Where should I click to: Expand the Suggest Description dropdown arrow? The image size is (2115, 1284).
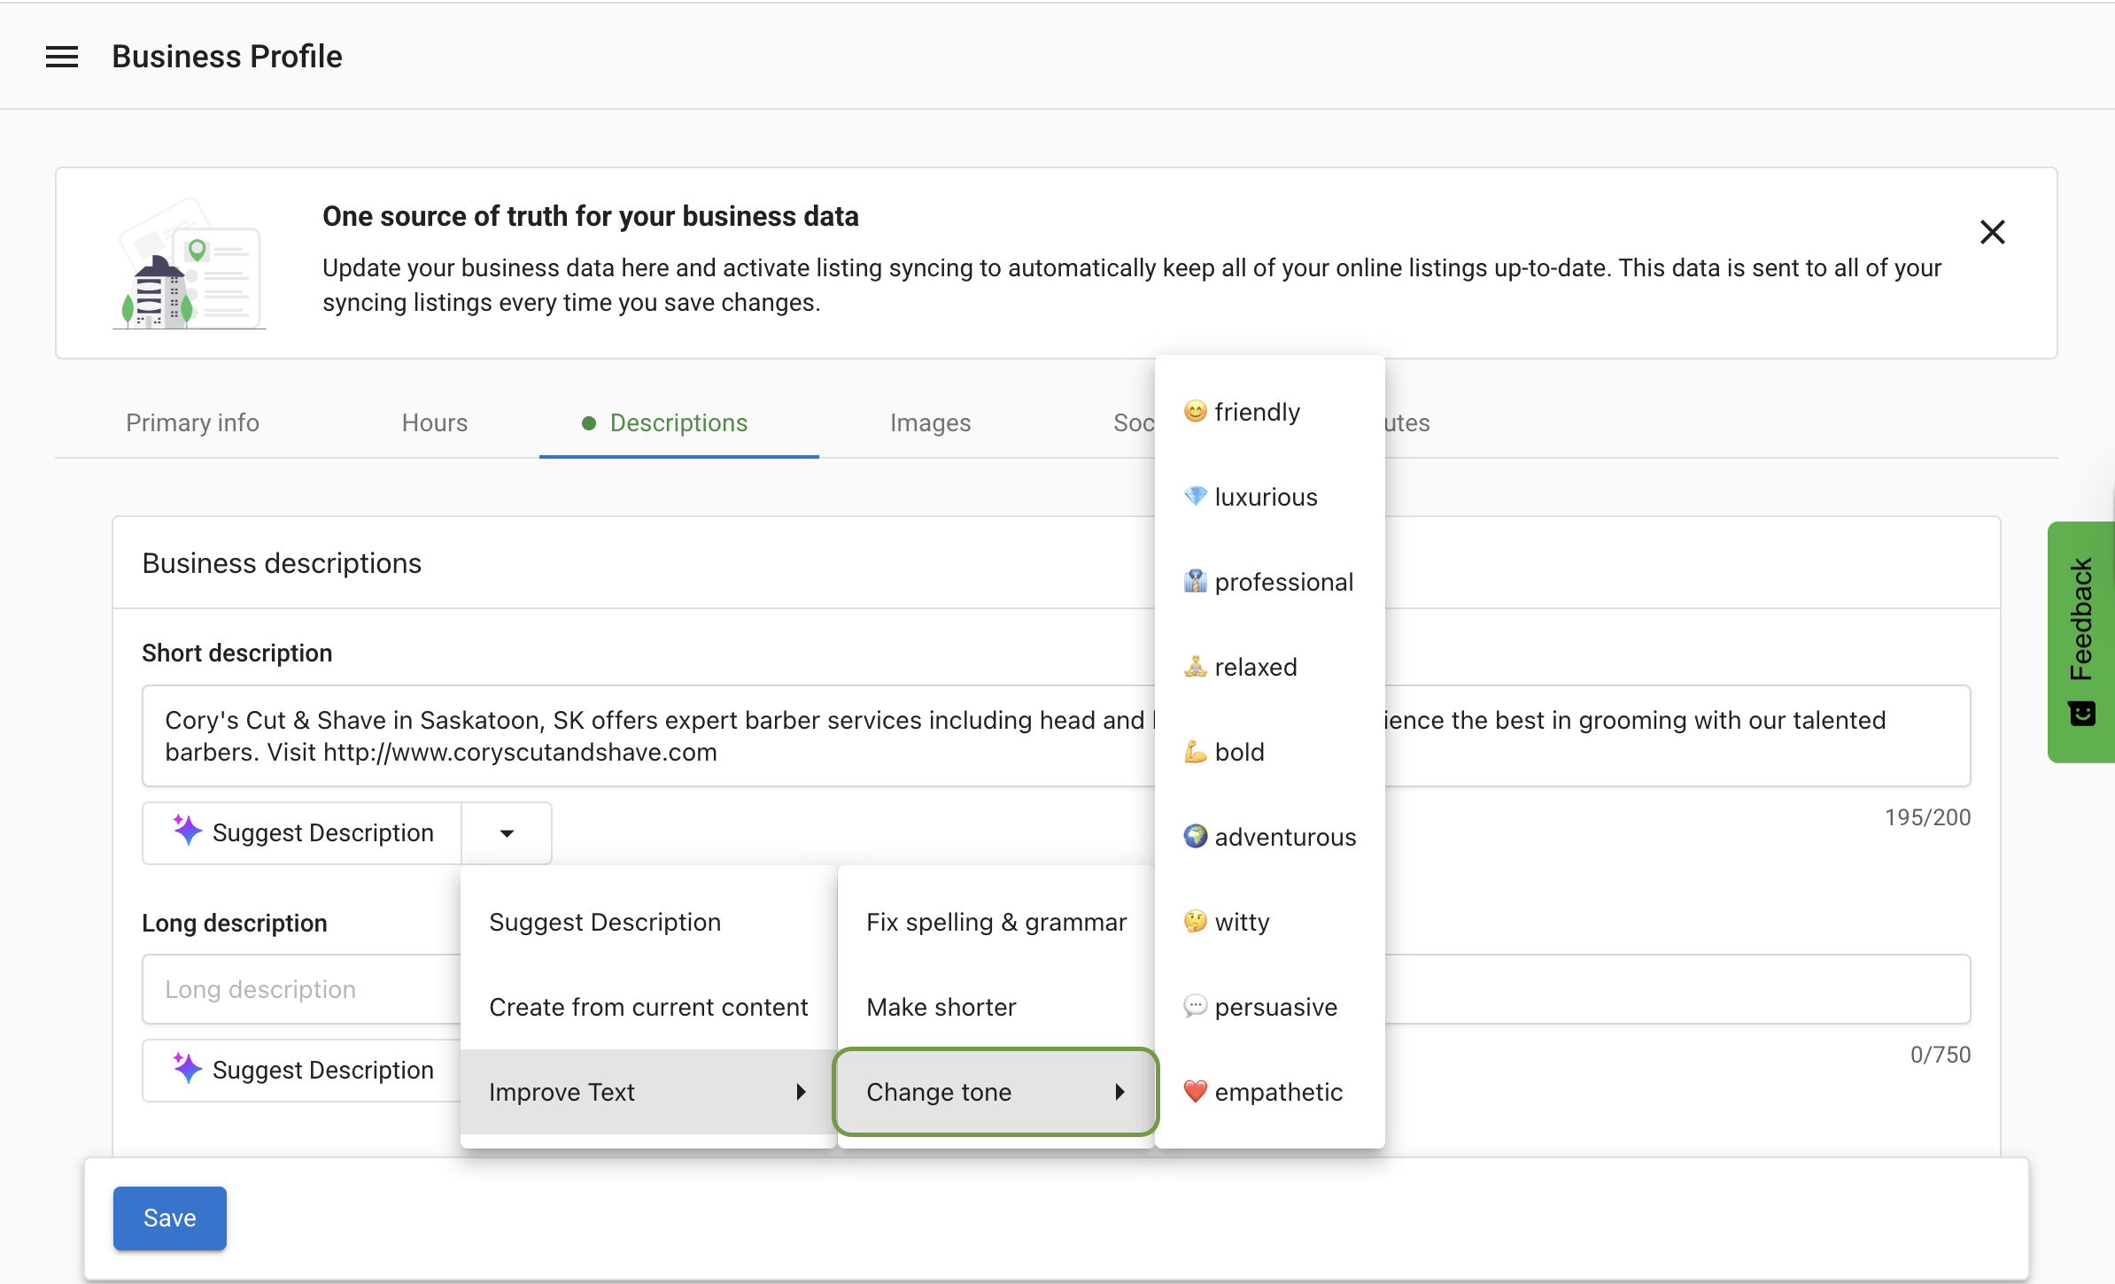pos(507,832)
